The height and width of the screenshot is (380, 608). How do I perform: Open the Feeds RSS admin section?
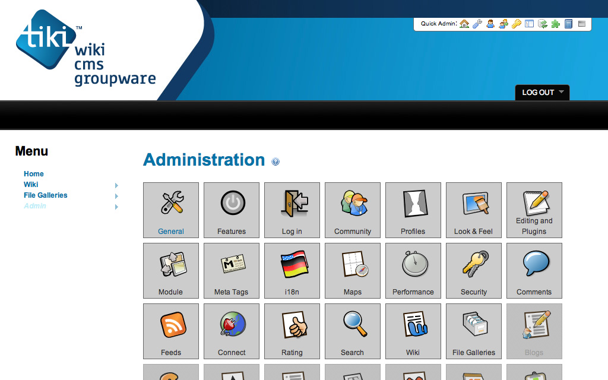pos(171,331)
